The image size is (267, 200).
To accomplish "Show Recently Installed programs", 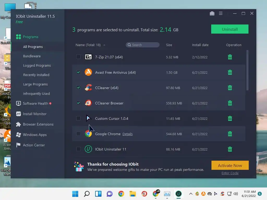I will tap(36, 75).
